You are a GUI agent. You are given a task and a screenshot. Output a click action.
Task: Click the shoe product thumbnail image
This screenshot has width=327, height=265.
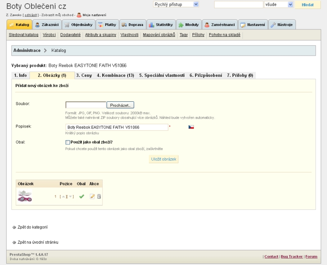click(25, 196)
